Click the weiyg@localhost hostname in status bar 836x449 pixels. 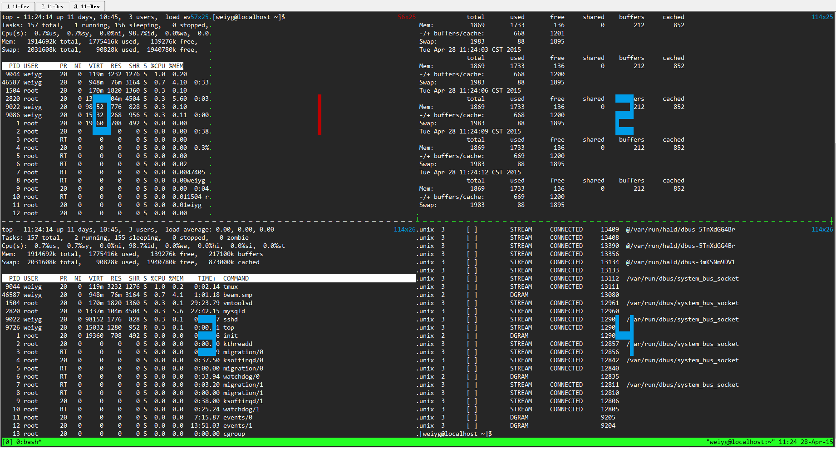[740, 442]
